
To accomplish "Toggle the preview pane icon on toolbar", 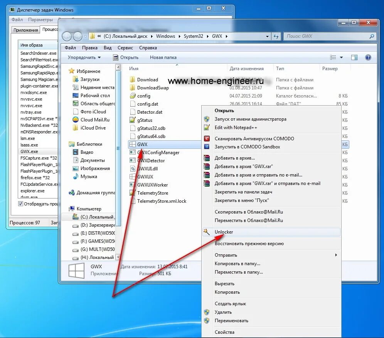I will (x=354, y=57).
